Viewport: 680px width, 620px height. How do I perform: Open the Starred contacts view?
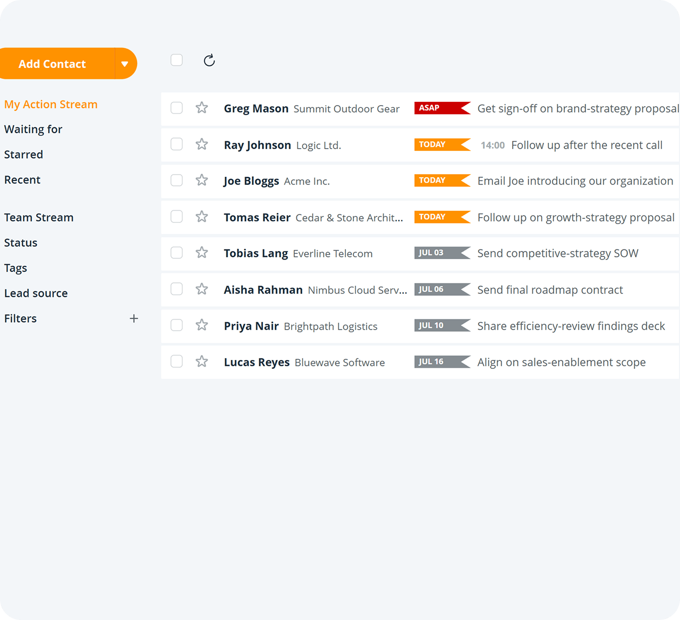24,154
